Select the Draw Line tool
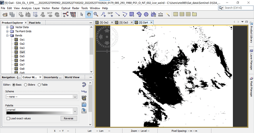Viewport: 254px width, 133px height. [x=117, y=15]
